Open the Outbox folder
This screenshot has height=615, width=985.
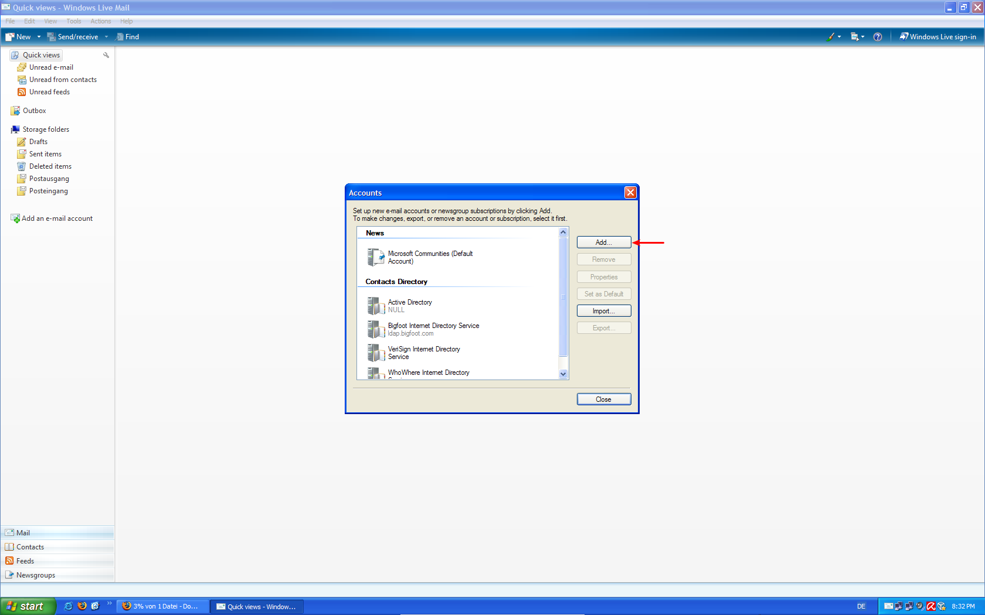34,111
